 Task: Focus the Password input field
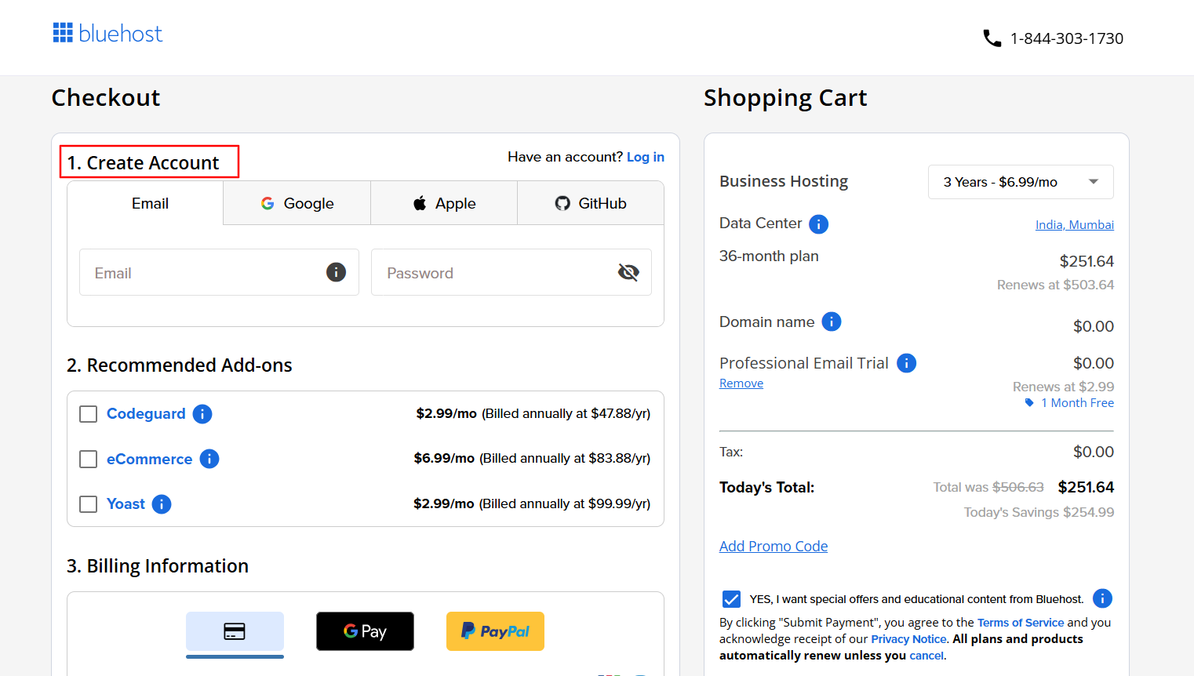511,272
